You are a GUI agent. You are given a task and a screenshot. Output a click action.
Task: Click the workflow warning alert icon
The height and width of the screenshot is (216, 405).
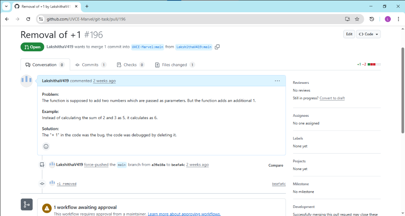tap(47, 208)
